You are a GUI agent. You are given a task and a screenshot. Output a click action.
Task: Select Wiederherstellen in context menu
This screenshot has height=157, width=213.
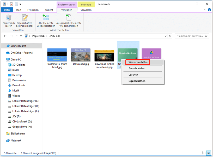tap(138, 62)
